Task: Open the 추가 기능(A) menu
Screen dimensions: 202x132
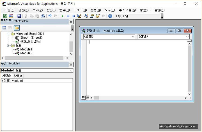Action: click(x=127, y=10)
